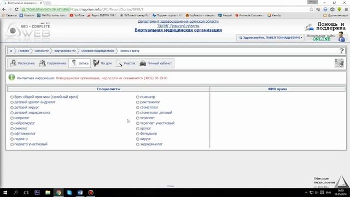Open 'Новости' bookmark

click(x=27, y=15)
